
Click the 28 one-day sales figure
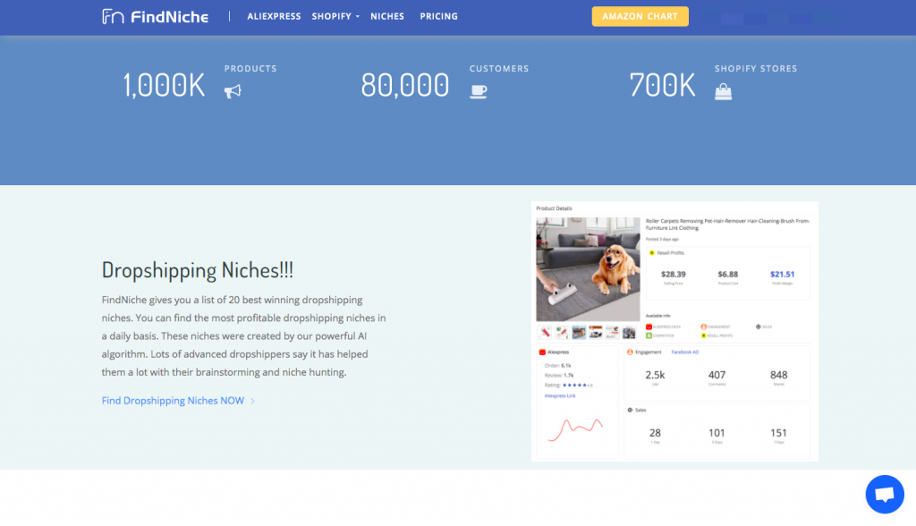(x=655, y=433)
